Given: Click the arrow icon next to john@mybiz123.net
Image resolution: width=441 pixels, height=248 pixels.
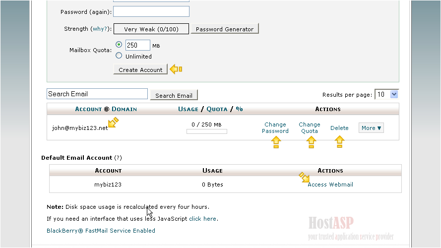Looking at the screenshot, I should 114,122.
